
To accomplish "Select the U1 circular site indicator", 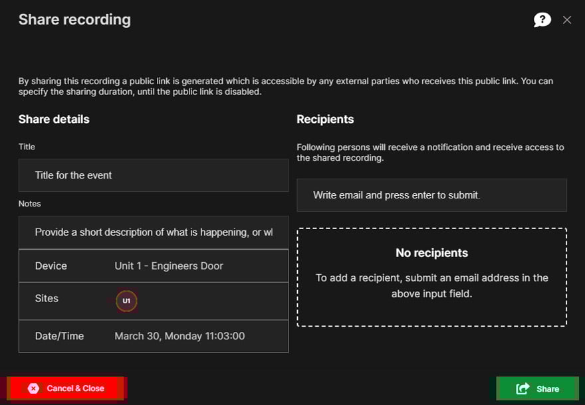I will [126, 301].
